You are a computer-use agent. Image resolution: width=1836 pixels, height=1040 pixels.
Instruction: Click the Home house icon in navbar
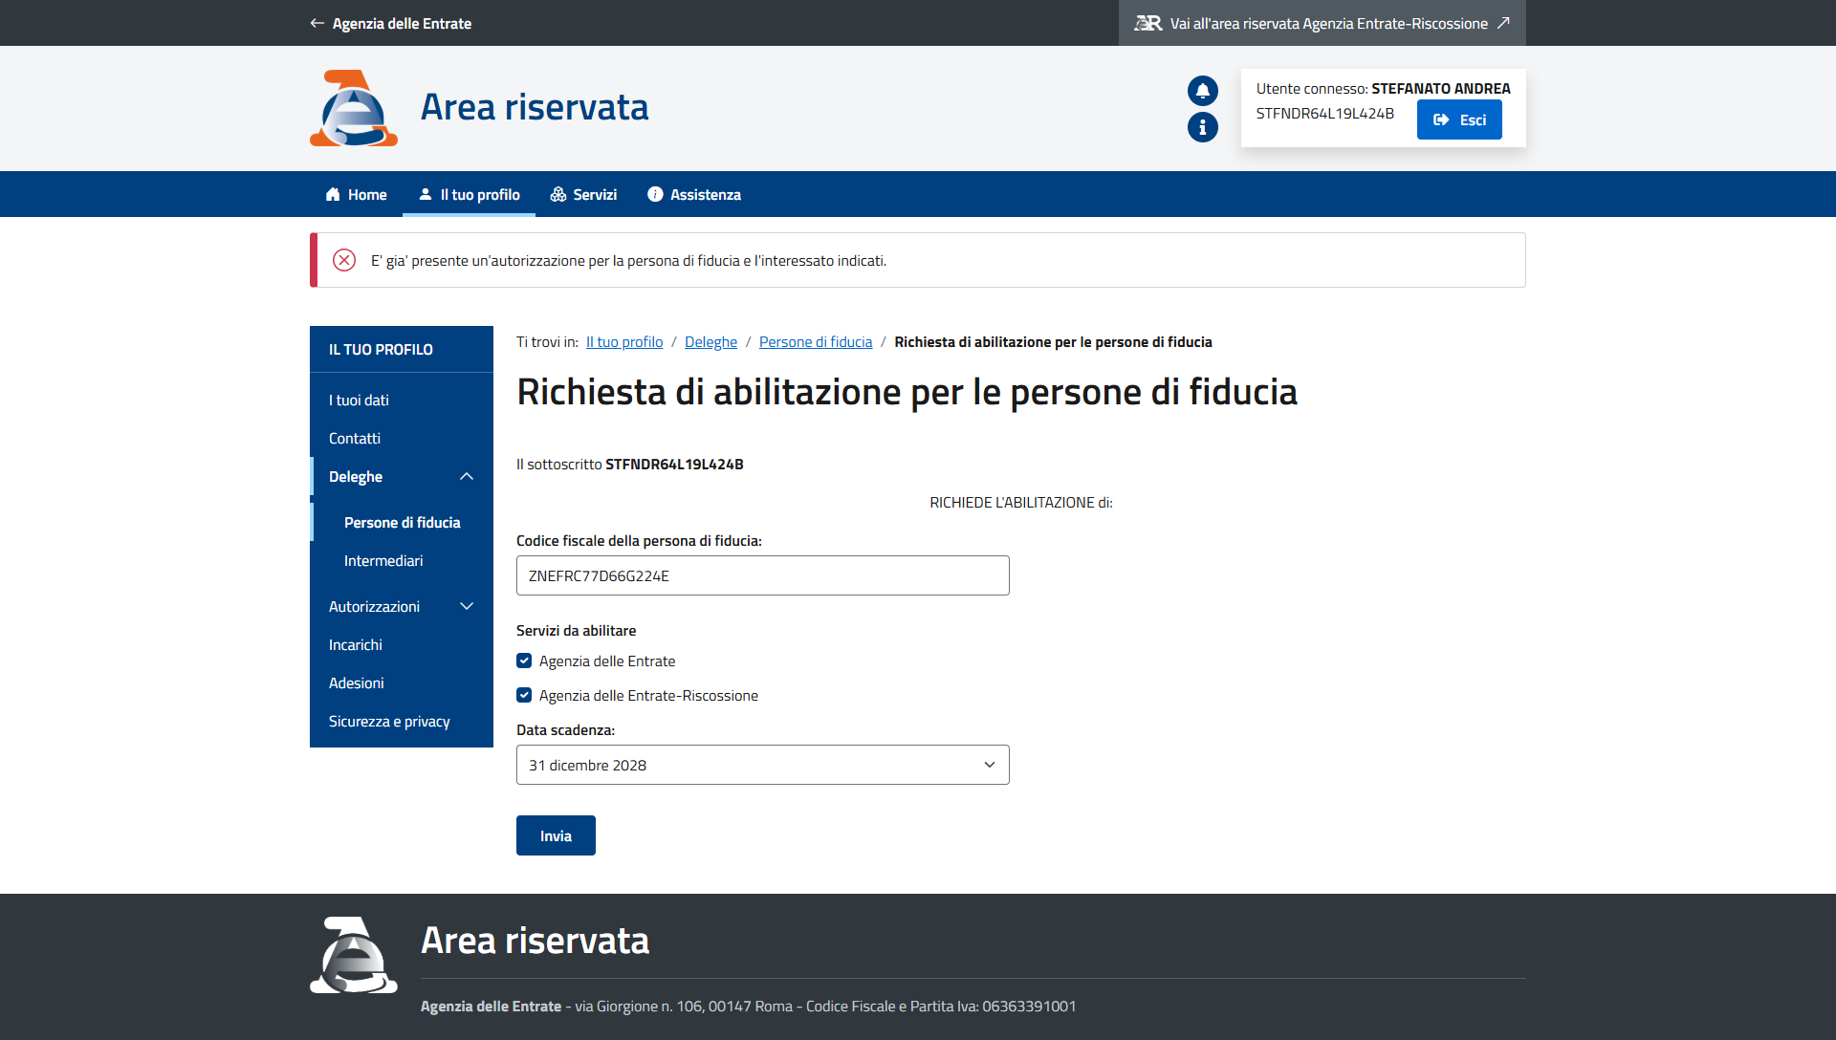coord(333,194)
